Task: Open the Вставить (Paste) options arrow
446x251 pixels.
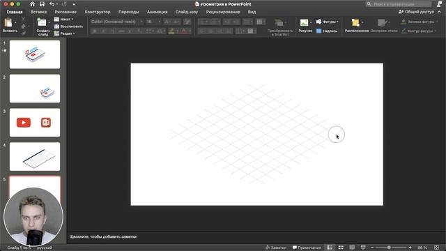Action: [15, 22]
